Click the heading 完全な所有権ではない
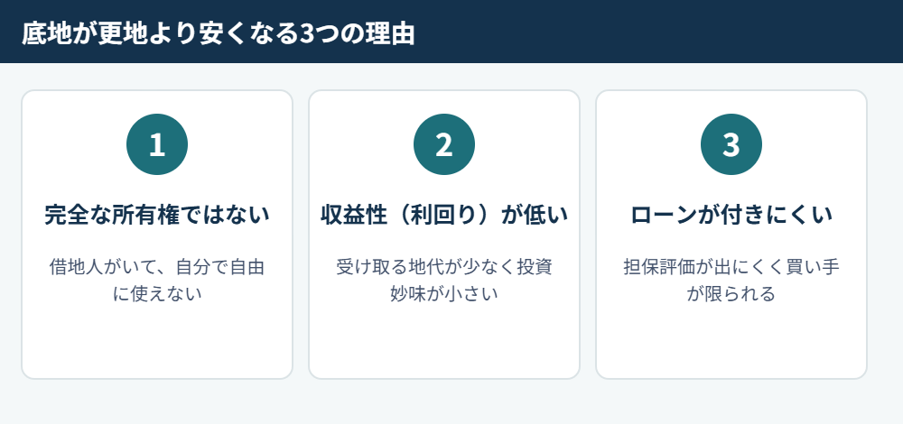Viewport: 903px width, 424px height. 156,216
